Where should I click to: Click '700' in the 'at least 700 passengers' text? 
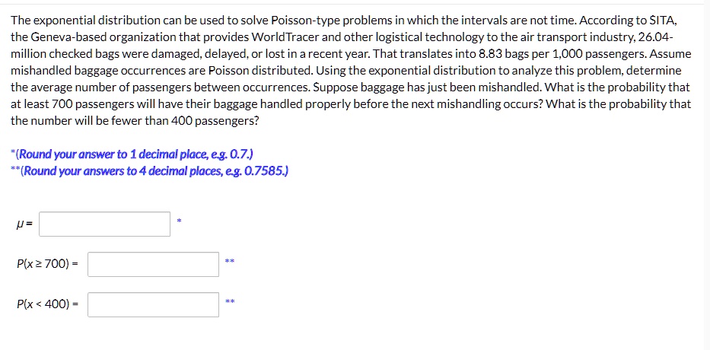point(62,104)
